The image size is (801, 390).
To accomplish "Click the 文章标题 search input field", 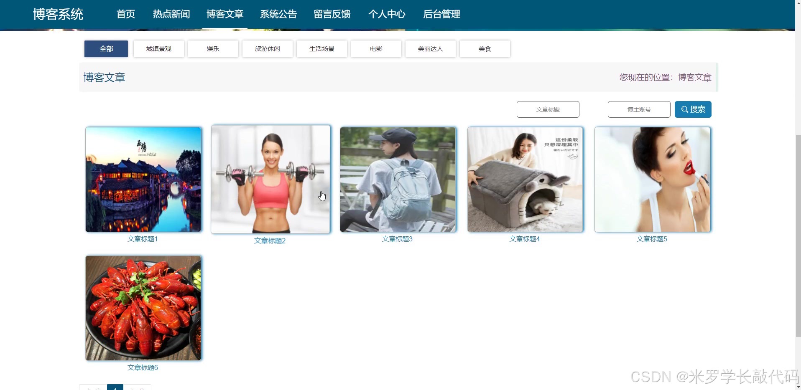I will tap(548, 109).
